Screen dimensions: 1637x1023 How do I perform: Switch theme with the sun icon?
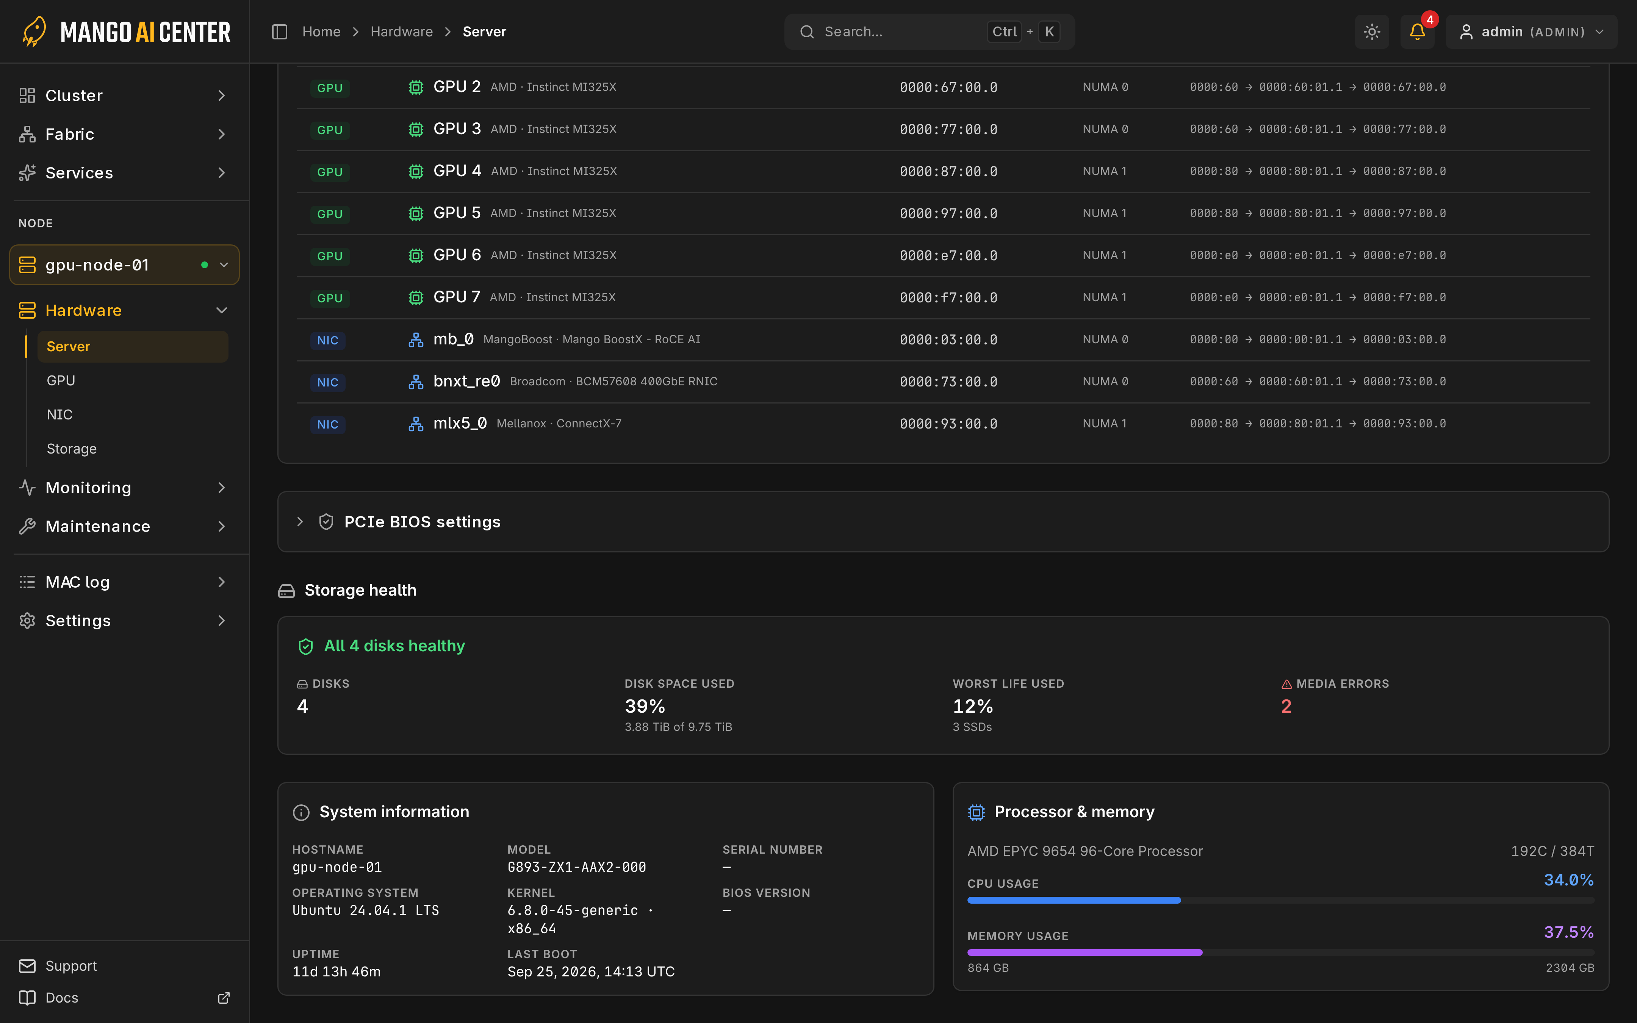coord(1372,32)
